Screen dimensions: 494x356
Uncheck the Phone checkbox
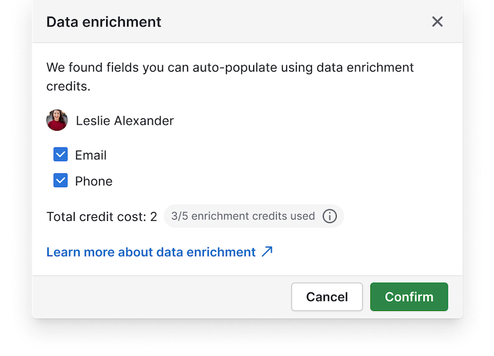coord(61,180)
